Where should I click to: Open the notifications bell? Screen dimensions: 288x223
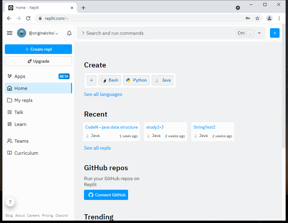click(x=69, y=33)
